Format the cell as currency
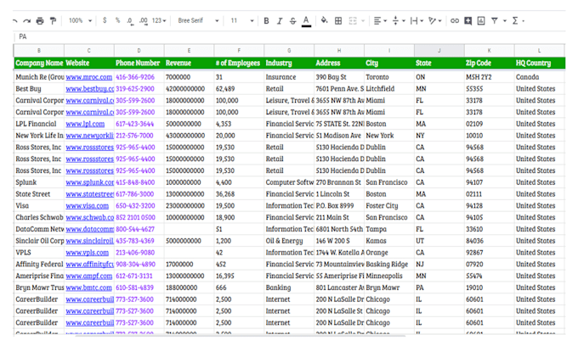 105,20
